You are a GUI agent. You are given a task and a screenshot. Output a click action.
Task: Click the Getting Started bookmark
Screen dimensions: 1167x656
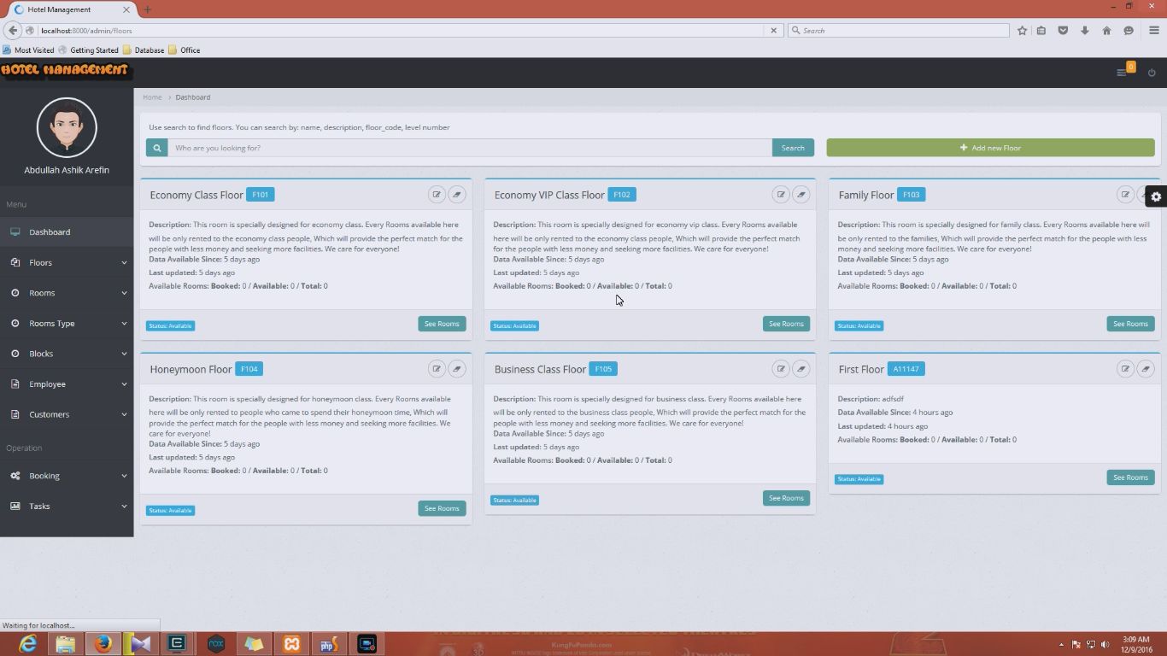coord(89,50)
